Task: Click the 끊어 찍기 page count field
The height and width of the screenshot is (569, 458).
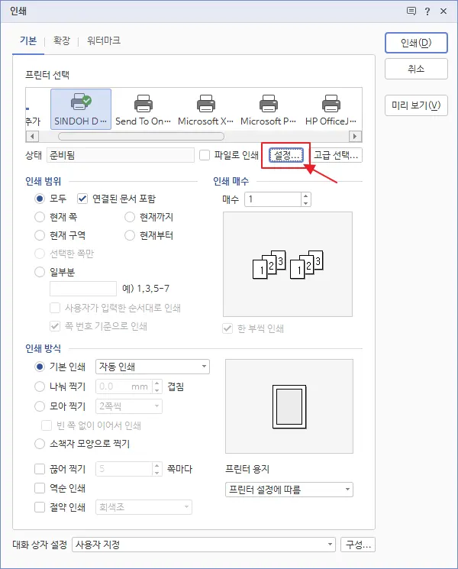Action: 124,469
